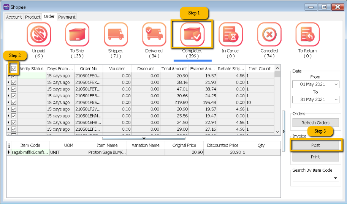
Task: Switch to the Payment tab
Action: 67,17
